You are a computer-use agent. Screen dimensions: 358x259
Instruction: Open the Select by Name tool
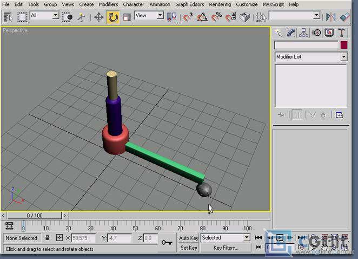pos(8,17)
